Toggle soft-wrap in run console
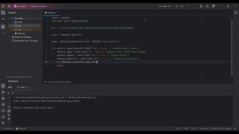This screenshot has width=239, height=134. point(9,107)
